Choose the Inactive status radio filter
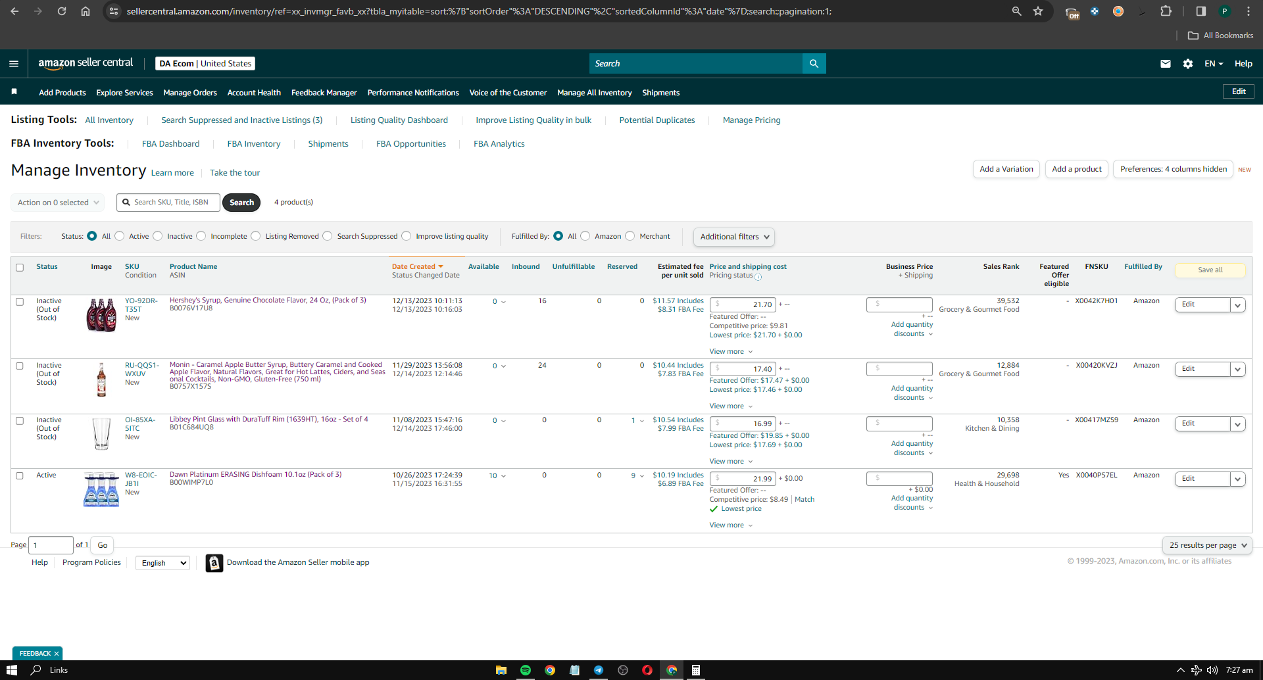This screenshot has height=680, width=1263. [x=158, y=236]
